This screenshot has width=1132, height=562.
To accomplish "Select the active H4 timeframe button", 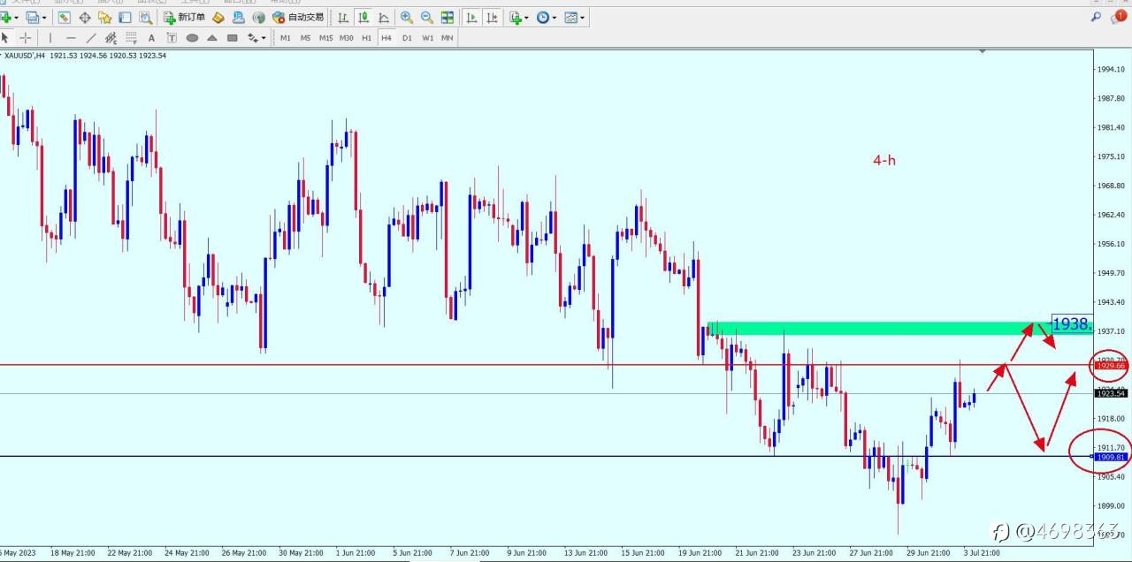I will (386, 38).
